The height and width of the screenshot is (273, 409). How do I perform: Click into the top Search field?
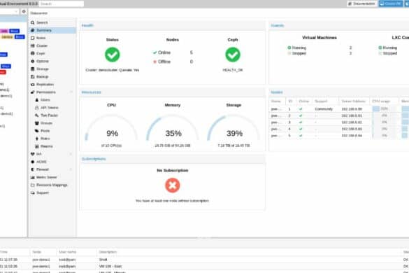pyautogui.click(x=62, y=3)
